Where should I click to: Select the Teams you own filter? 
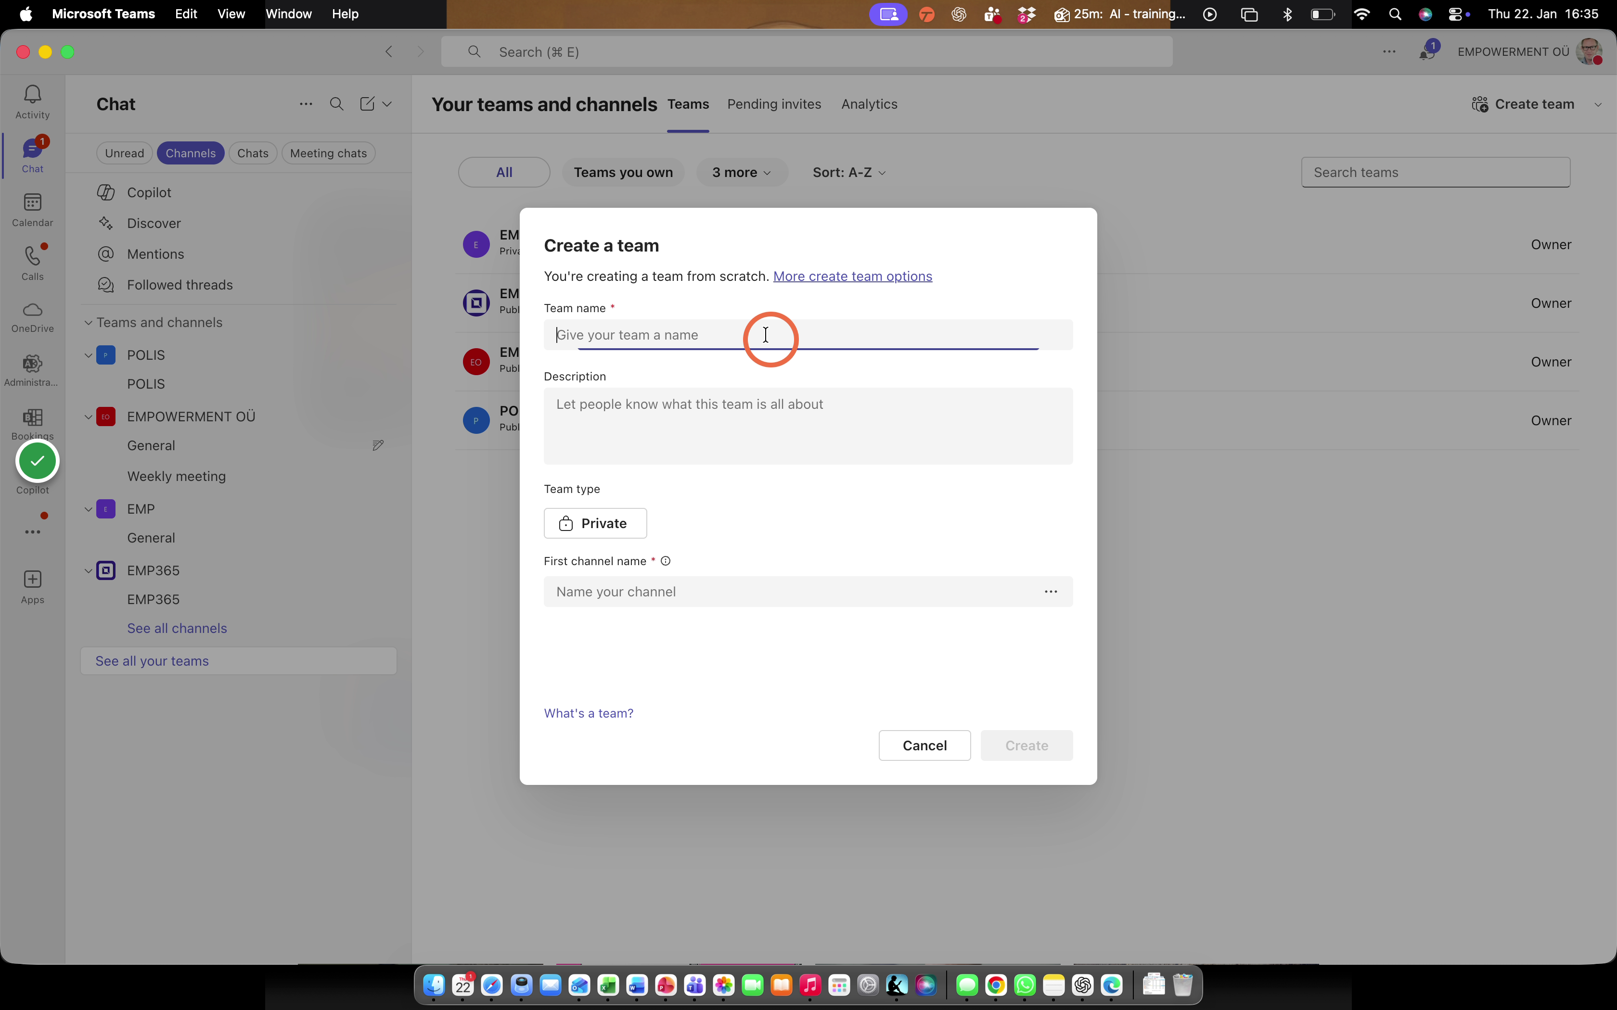click(x=623, y=172)
